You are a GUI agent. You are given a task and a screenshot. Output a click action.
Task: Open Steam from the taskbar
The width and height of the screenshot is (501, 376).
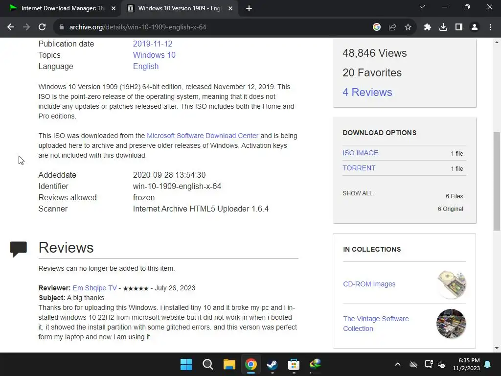coord(272,364)
